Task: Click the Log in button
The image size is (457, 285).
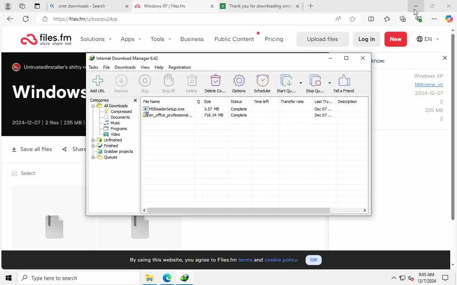Action: tap(367, 39)
